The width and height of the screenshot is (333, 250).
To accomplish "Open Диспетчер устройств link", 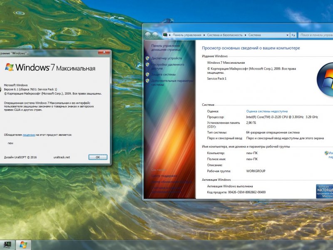I will [166, 58].
